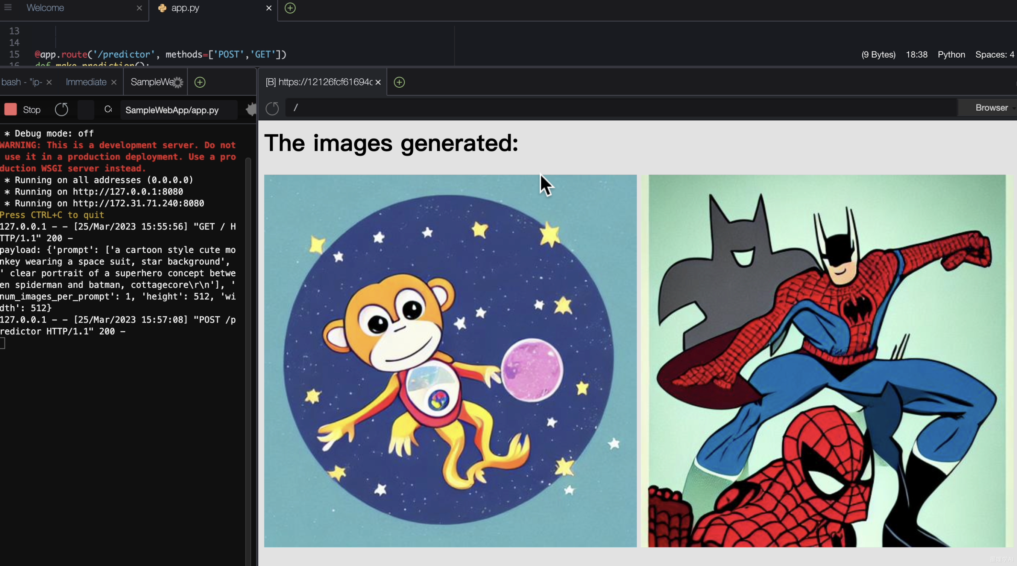Close the Immediate tab

tap(114, 82)
